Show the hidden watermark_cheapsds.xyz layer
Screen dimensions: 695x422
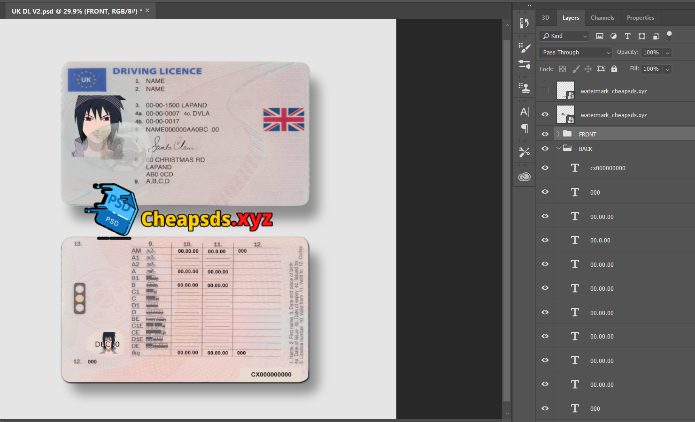click(x=545, y=90)
